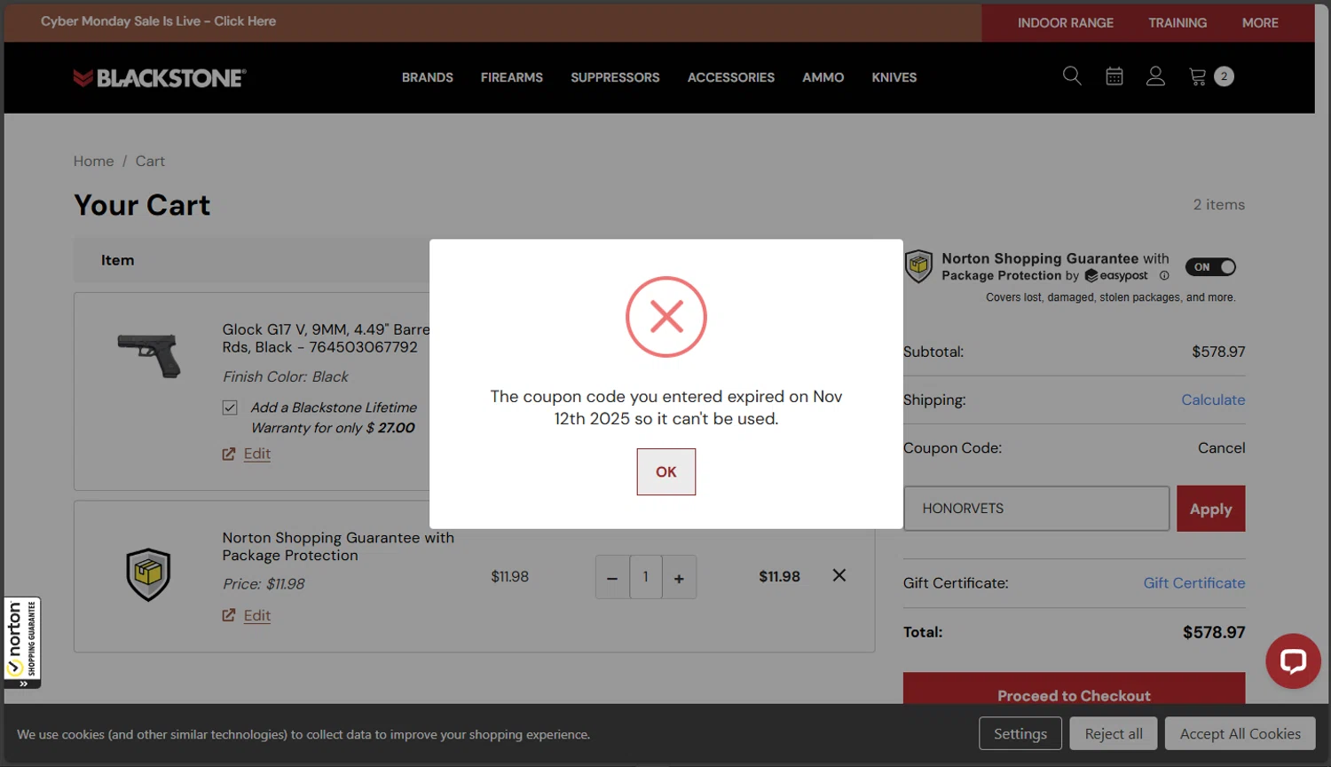This screenshot has width=1331, height=767.
Task: Toggle Norton Shopping Guarantee switch off
Action: coord(1211,267)
